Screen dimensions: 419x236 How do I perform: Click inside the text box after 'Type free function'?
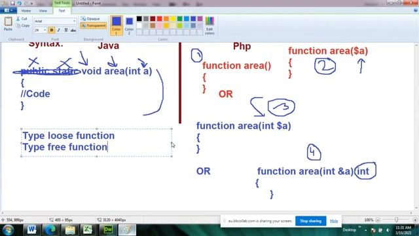(108, 147)
